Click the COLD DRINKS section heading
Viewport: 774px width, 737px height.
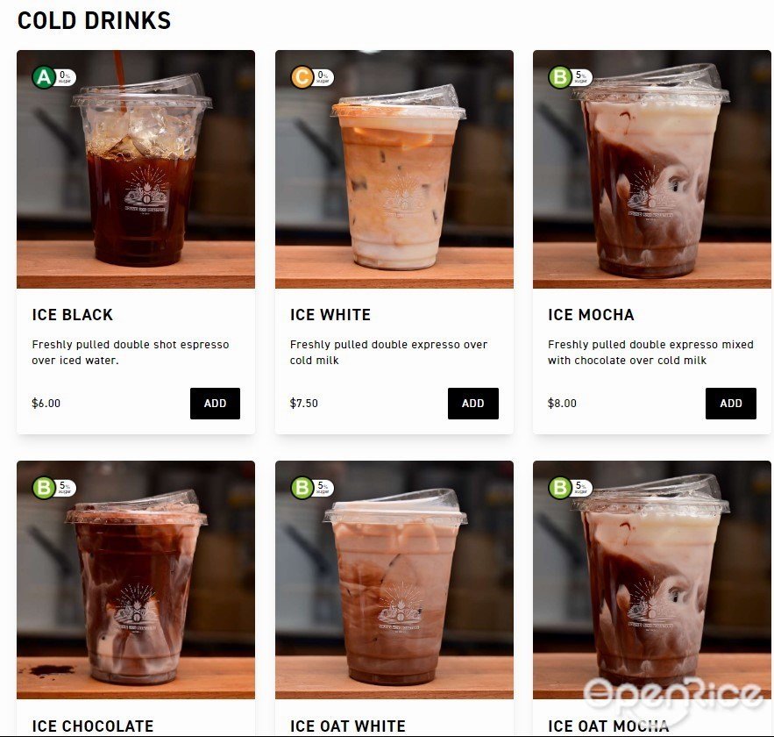tap(95, 21)
